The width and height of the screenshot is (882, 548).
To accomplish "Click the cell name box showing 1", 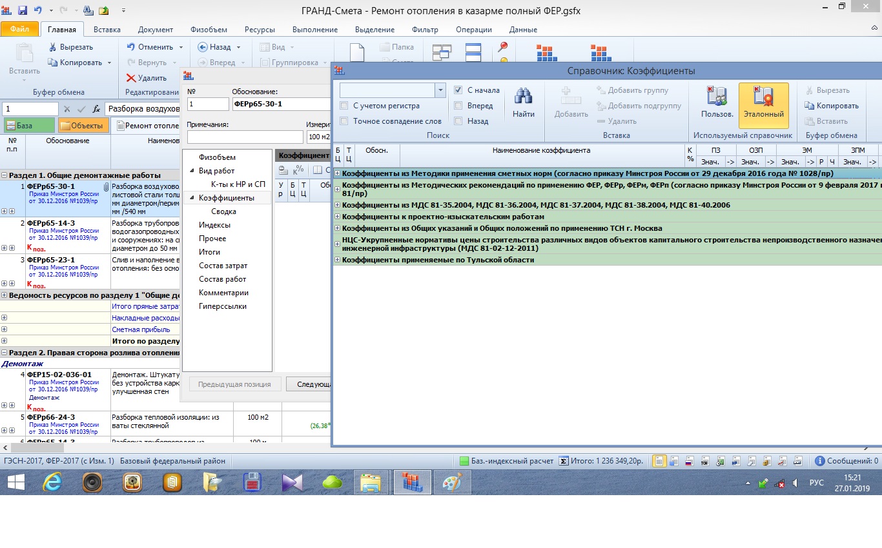I will (30, 109).
